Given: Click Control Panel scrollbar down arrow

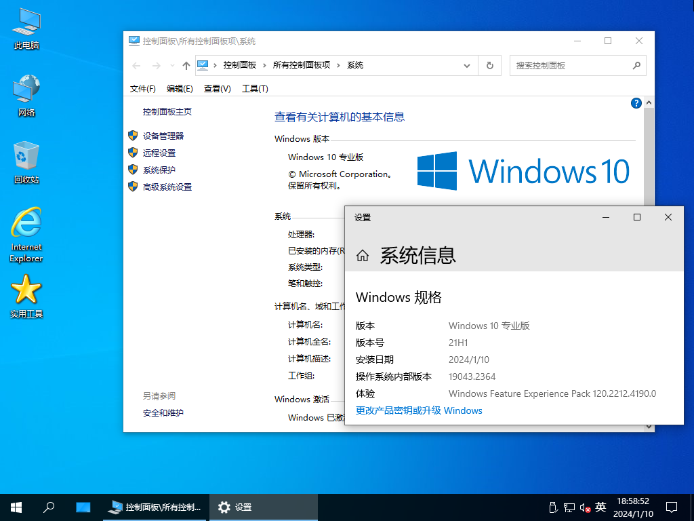Looking at the screenshot, I should pyautogui.click(x=649, y=427).
